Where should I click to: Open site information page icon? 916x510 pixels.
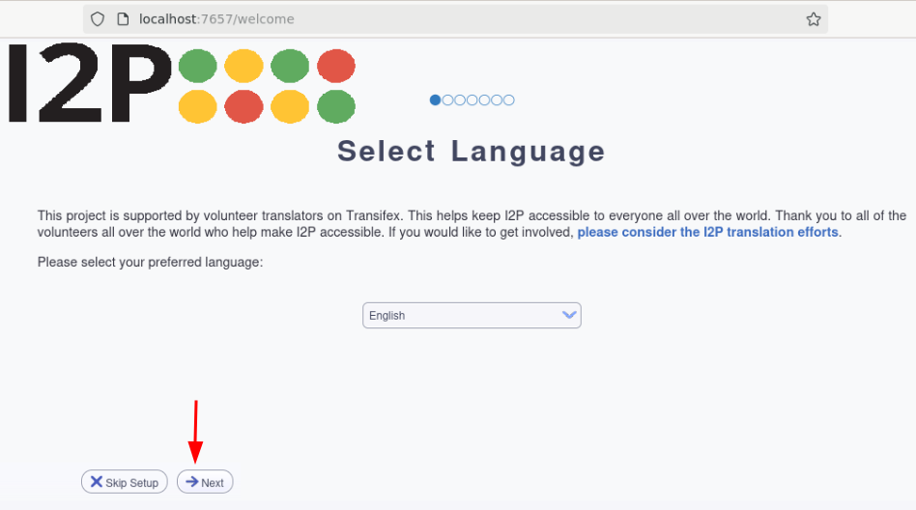click(123, 19)
